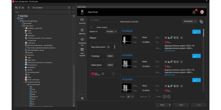
Task: Open the Parts list sidebar item
Action: tap(82, 21)
